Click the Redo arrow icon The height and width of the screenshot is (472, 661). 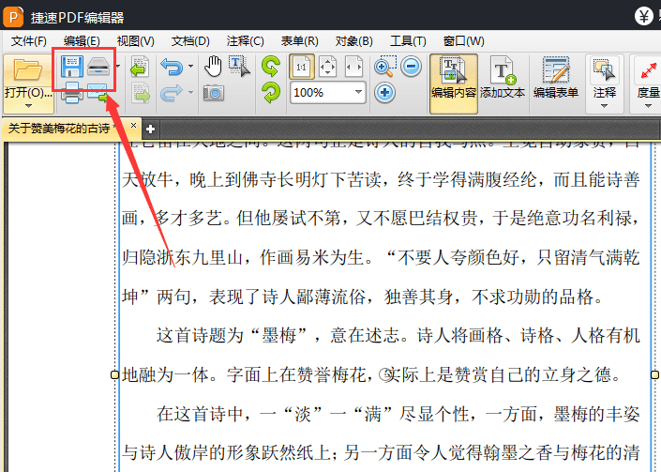click(x=172, y=93)
